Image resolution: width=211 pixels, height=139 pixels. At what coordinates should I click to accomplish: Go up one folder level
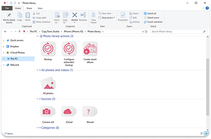pos(20,32)
